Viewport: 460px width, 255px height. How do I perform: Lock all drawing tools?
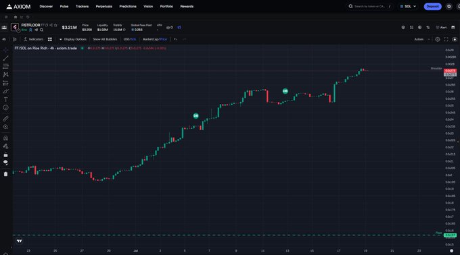[5, 154]
